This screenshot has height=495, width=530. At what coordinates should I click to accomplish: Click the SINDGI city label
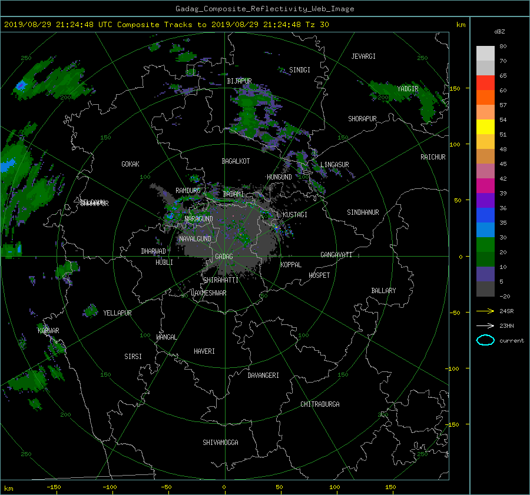pos(300,70)
